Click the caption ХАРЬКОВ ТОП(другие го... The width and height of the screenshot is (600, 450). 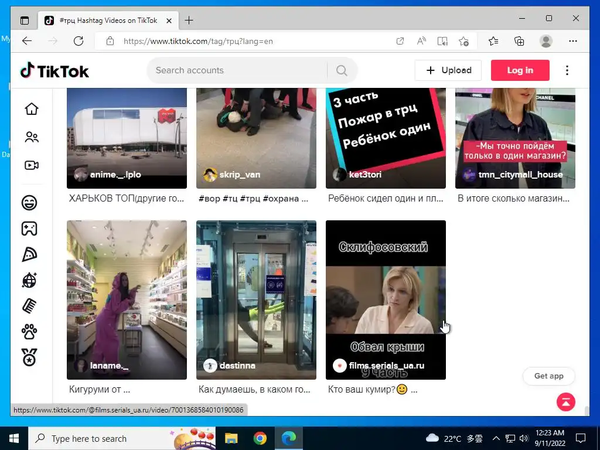pos(127,199)
